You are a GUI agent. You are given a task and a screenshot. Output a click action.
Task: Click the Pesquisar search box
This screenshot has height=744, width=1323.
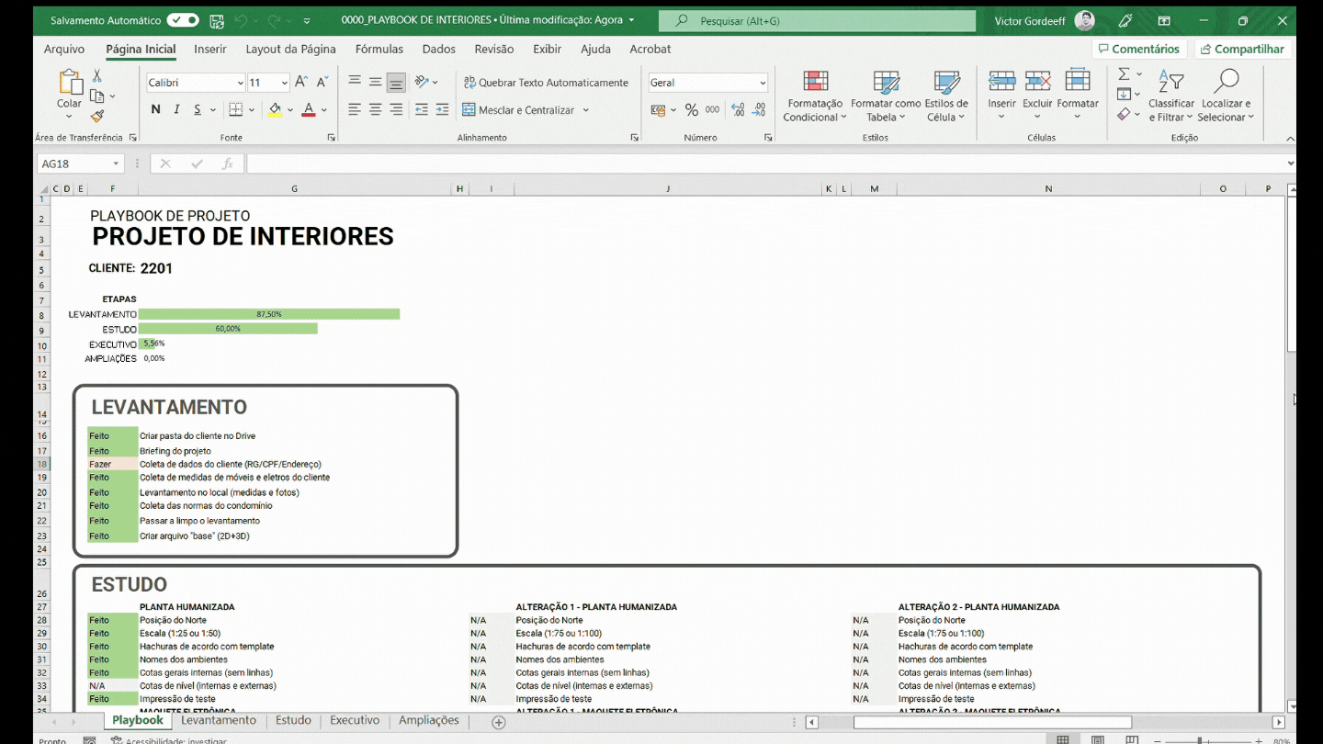pyautogui.click(x=818, y=20)
